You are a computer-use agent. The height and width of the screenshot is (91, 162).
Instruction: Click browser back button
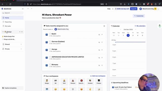pos(3,4)
